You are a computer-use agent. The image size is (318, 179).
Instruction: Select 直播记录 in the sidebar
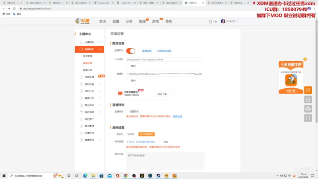click(87, 70)
